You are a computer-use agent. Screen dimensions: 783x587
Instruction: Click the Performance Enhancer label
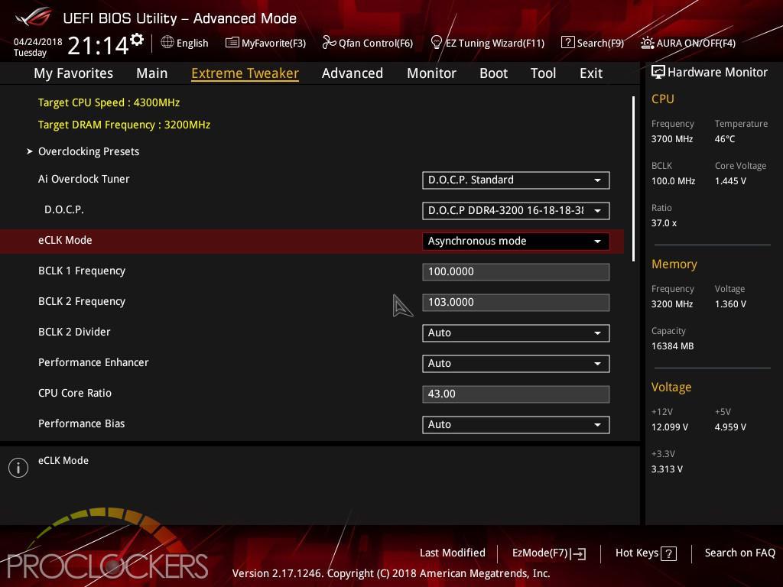coord(93,362)
